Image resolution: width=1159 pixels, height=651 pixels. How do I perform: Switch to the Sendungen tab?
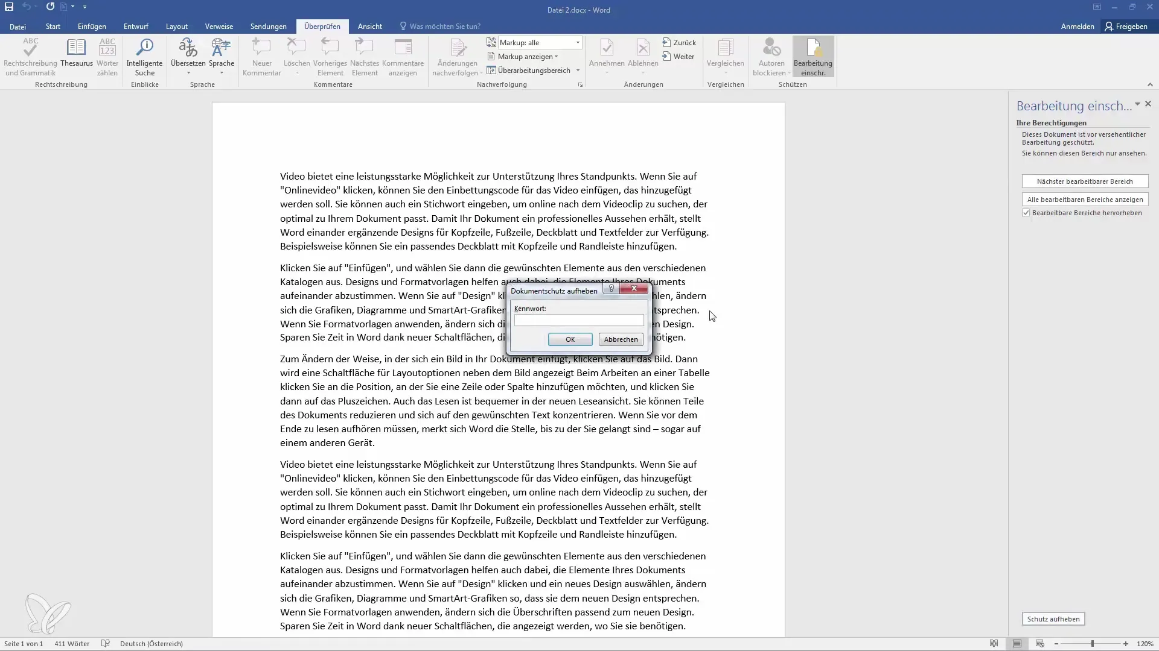click(269, 27)
